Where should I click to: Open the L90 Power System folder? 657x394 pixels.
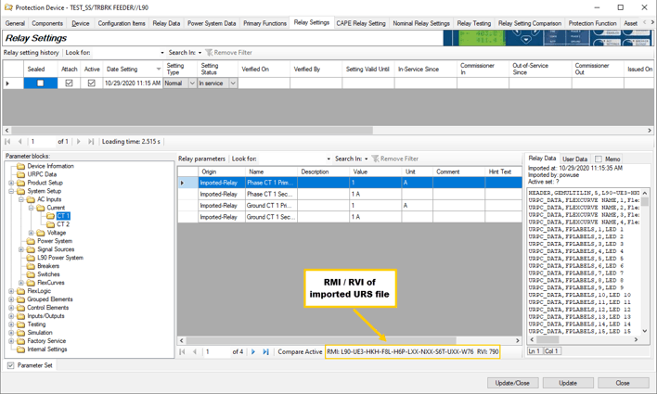[x=60, y=258]
